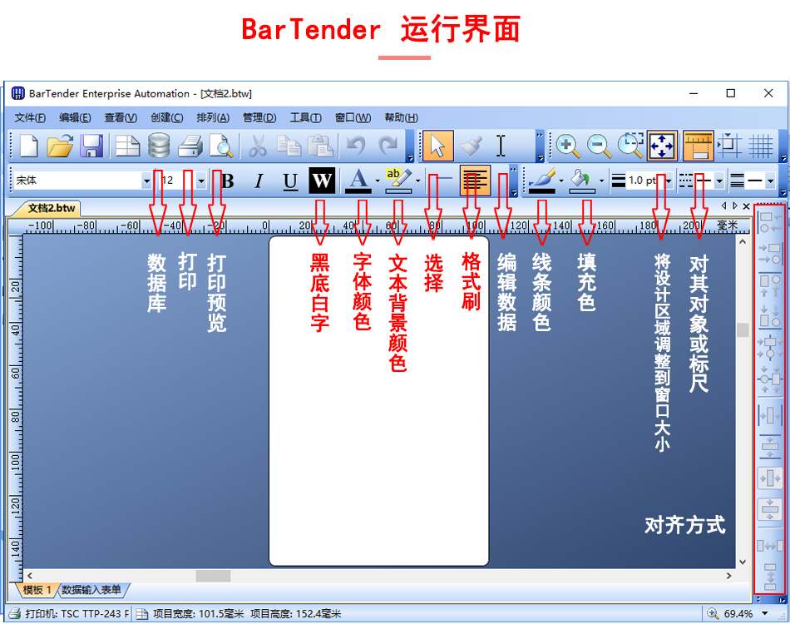Image resolution: width=790 pixels, height=624 pixels.
Task: Expand the text background color dropdown arrow
Action: tap(417, 181)
